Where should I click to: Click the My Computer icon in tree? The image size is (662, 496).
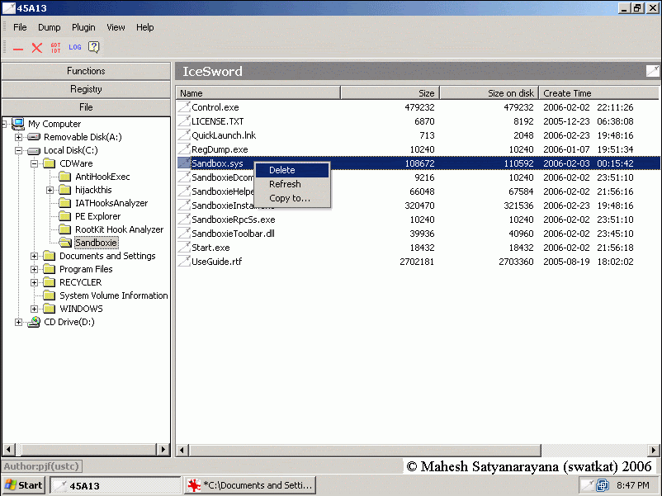point(18,124)
